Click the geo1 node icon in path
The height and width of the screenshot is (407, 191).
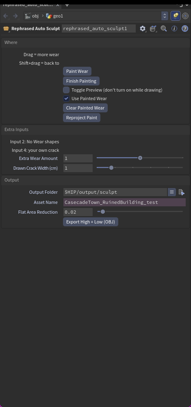[x=49, y=16]
